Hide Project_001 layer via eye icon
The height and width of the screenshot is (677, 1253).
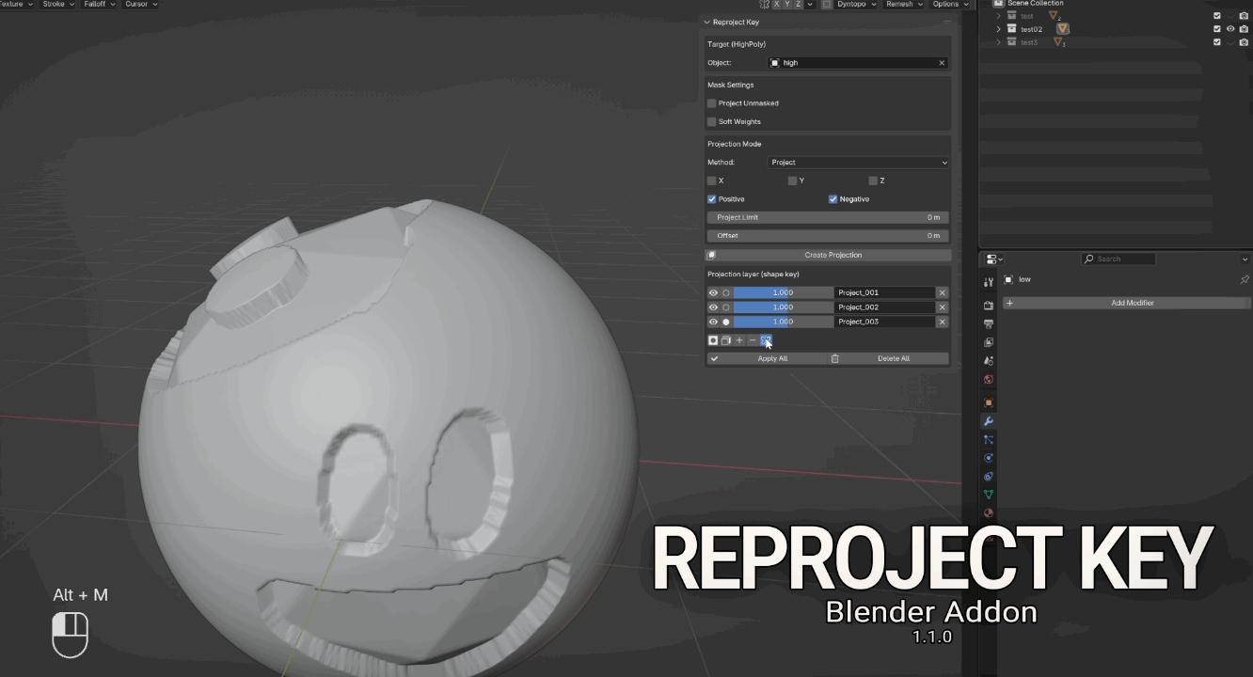pos(713,292)
